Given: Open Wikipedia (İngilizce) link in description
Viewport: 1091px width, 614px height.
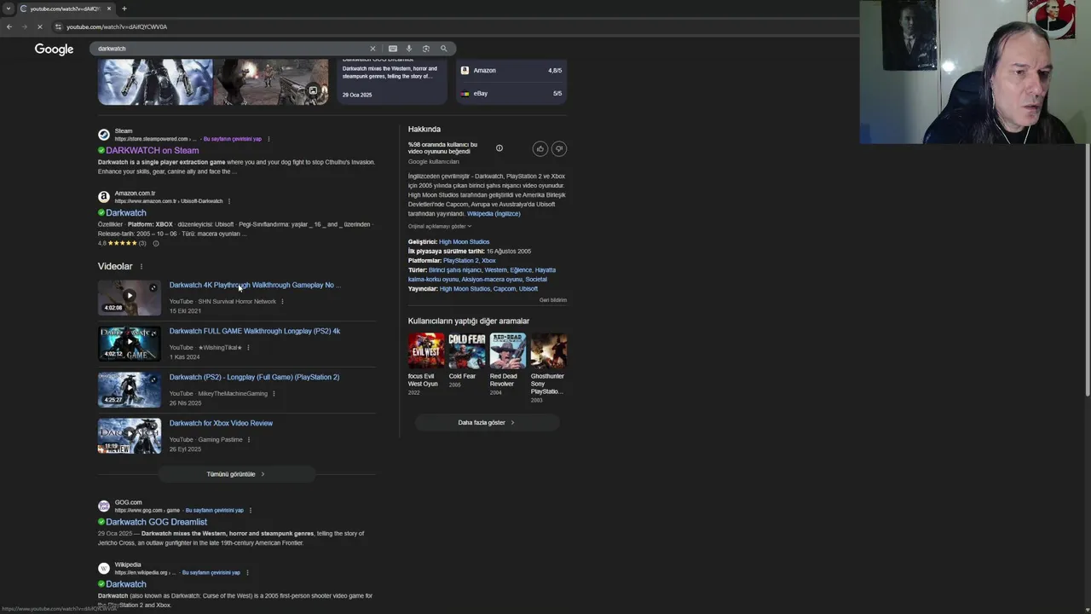Looking at the screenshot, I should (494, 213).
